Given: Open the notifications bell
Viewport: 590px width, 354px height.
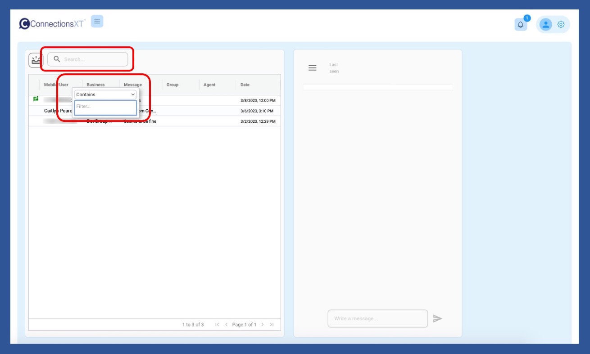Looking at the screenshot, I should pyautogui.click(x=521, y=25).
